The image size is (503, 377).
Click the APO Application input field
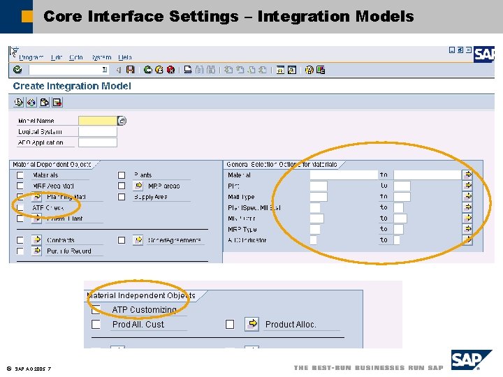click(x=98, y=142)
